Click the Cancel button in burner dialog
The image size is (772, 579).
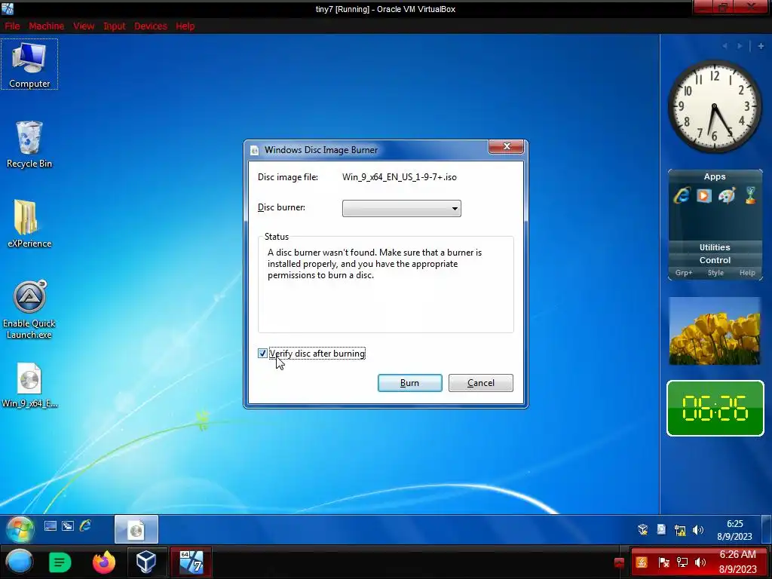coord(480,383)
